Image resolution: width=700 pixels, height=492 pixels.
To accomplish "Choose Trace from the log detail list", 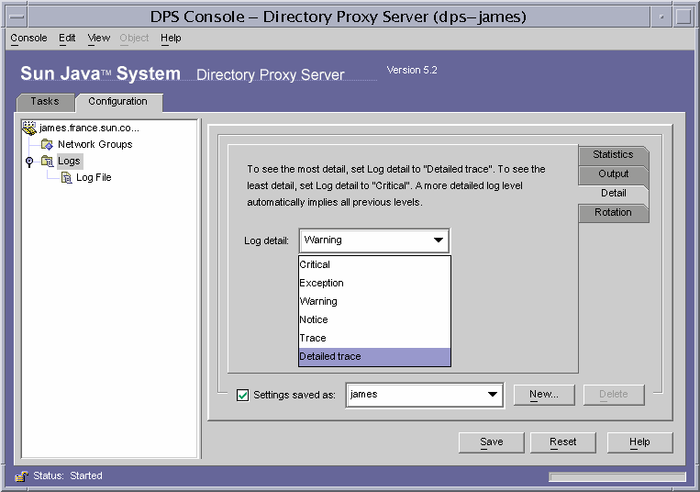I will [374, 338].
